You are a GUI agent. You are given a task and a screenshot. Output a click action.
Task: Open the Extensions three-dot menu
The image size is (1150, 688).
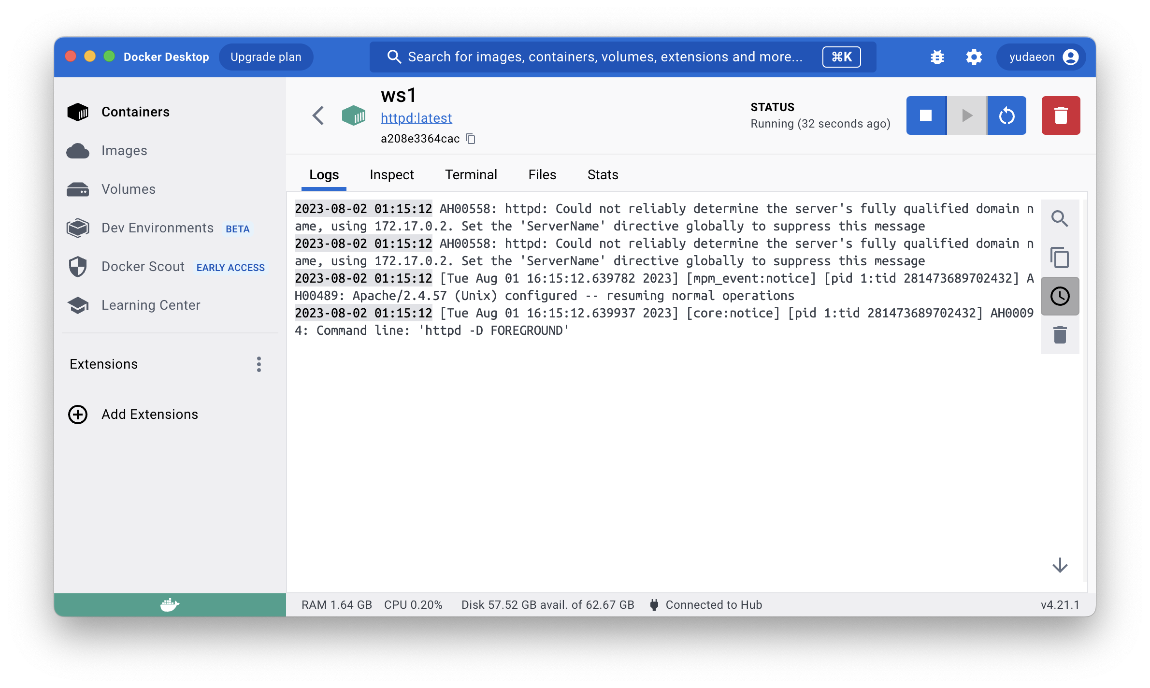point(259,364)
